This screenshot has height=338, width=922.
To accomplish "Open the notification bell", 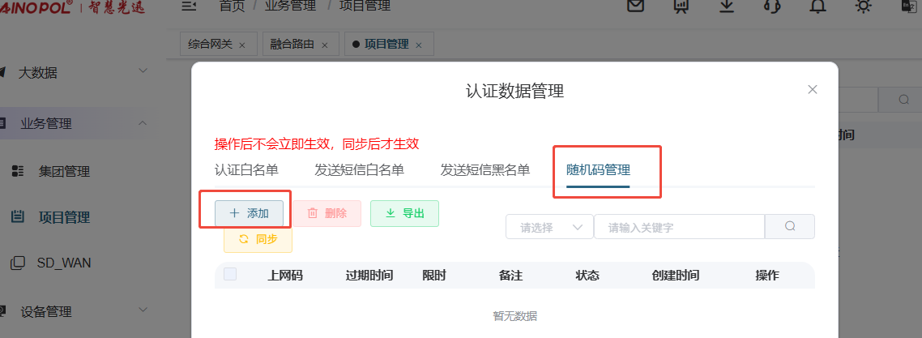I will click(x=818, y=6).
